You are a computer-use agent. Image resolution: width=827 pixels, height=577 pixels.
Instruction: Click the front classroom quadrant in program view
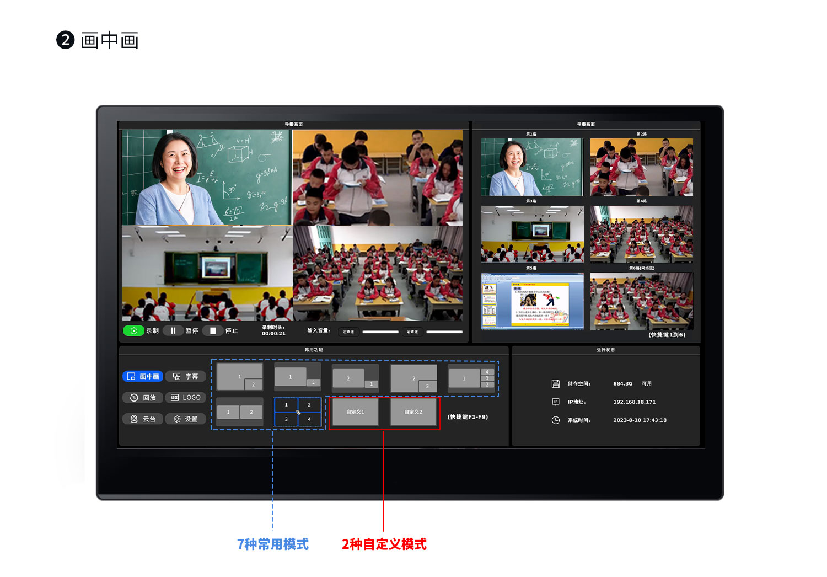(378, 273)
